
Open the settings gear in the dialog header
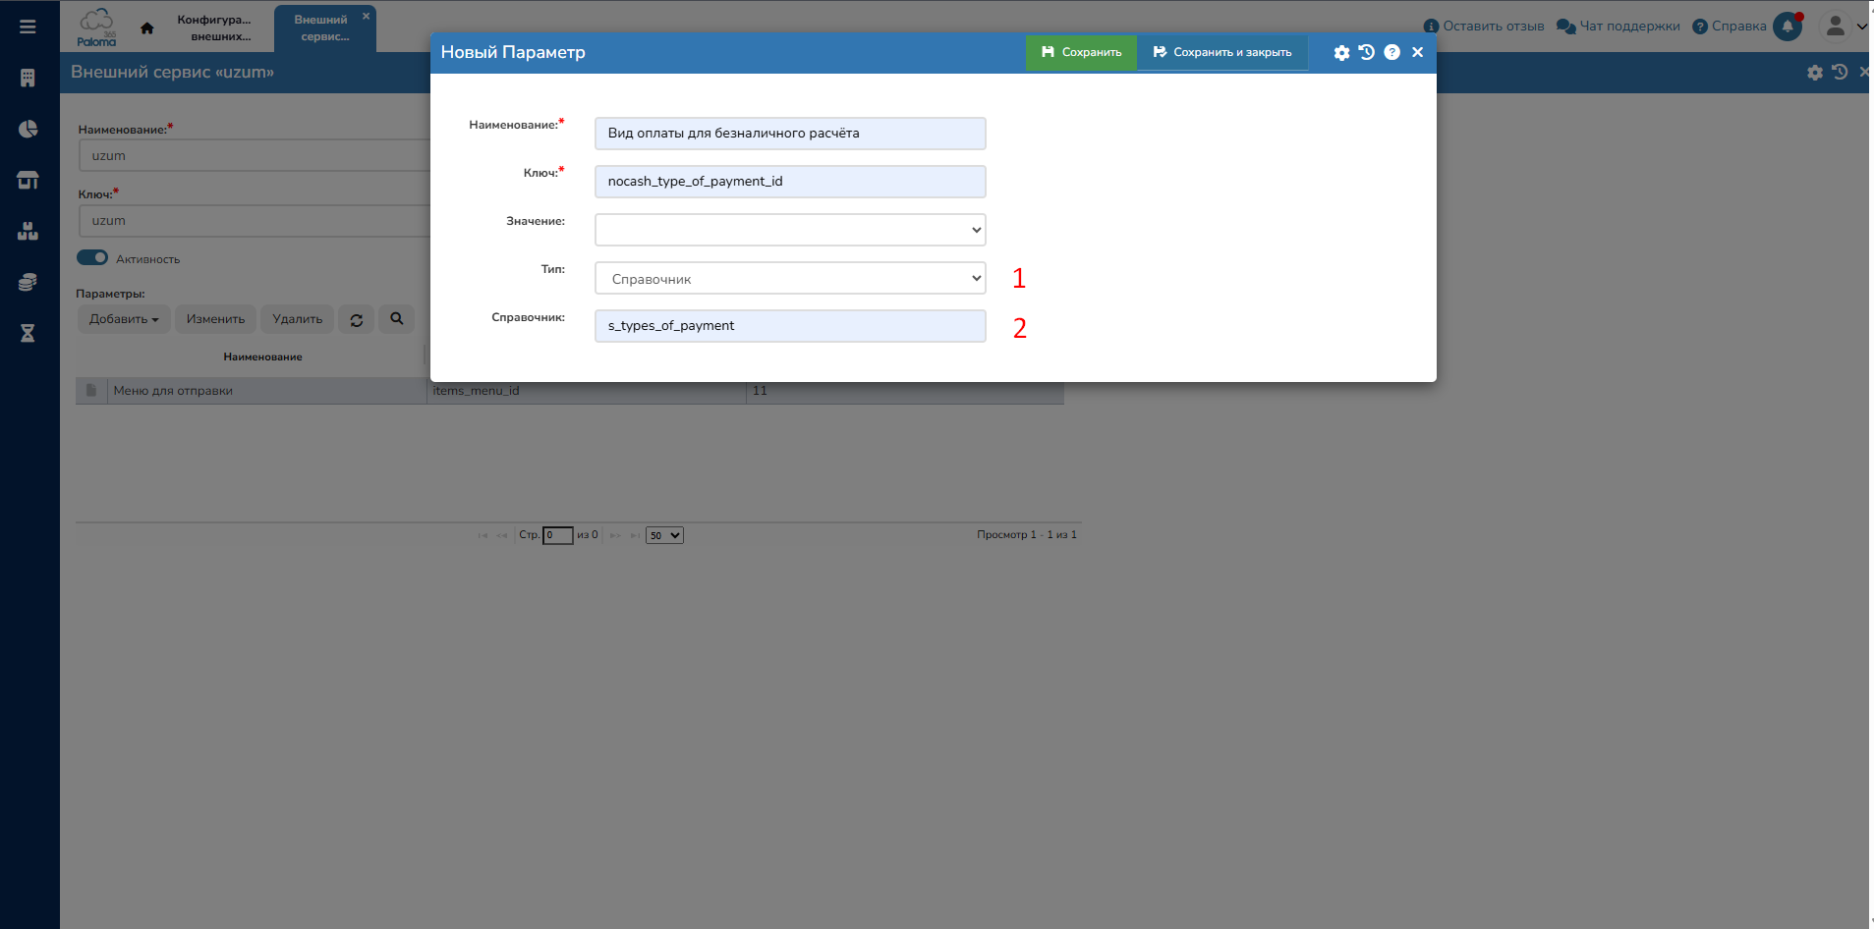coord(1341,53)
